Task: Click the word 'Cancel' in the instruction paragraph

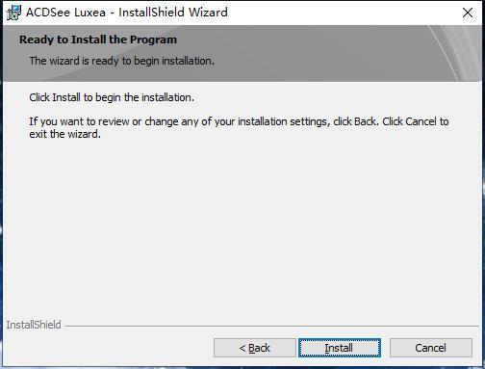Action: point(421,121)
